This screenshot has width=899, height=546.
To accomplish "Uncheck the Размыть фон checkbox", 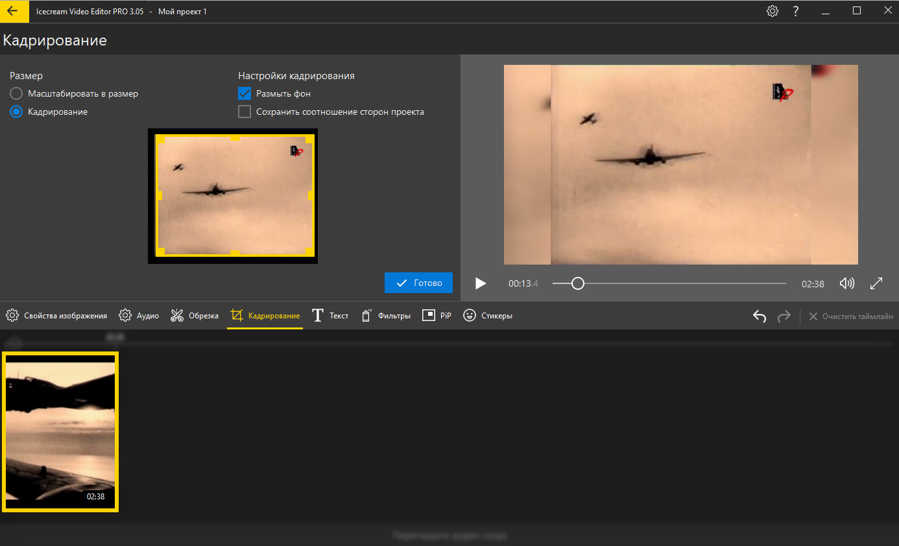I will 245,93.
